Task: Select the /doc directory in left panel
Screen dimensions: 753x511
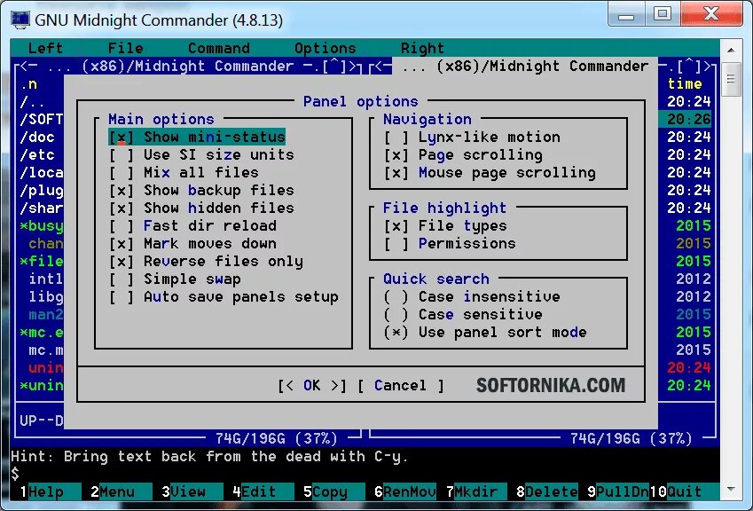Action: click(x=37, y=138)
